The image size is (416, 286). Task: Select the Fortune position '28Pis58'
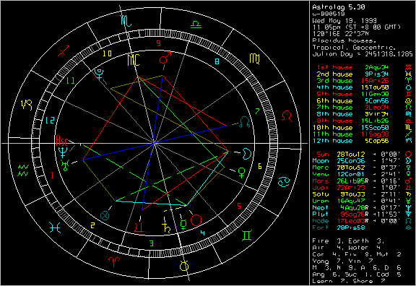click(351, 227)
